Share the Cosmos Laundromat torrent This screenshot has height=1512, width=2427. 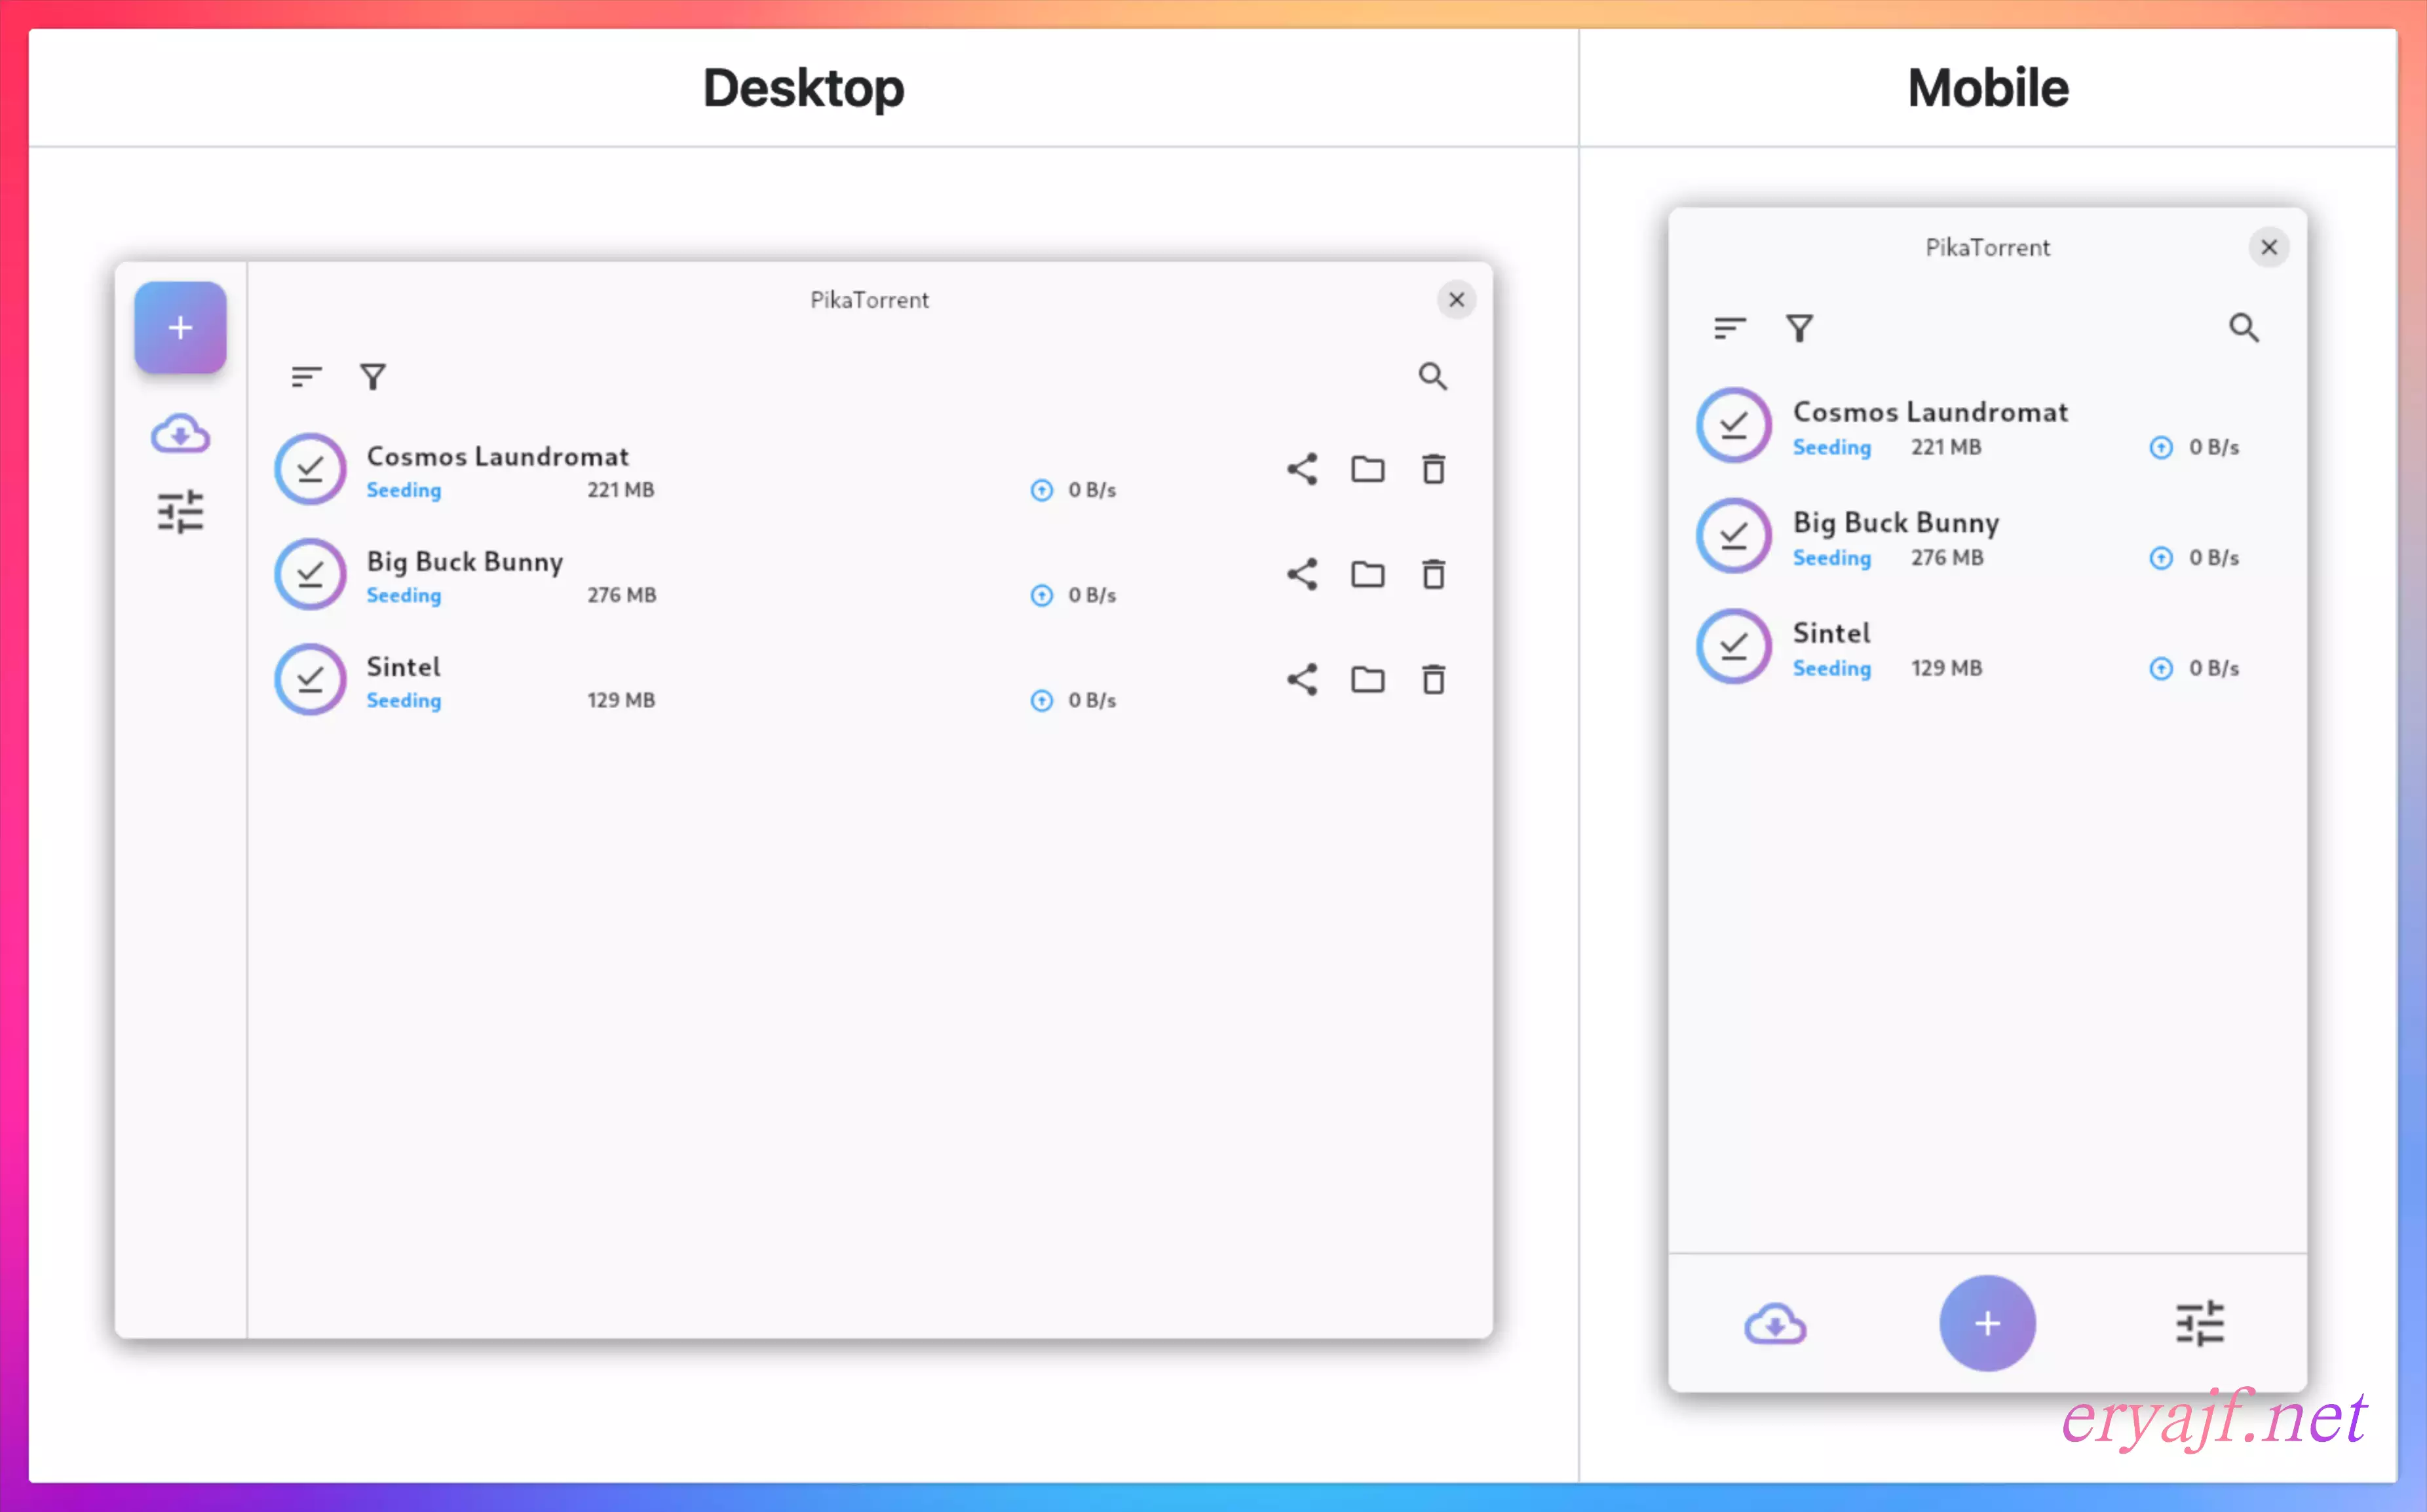pos(1302,469)
